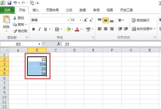Open the font name 宋体 dropdown
Screen dimensions: 161x109
(x=68, y=20)
